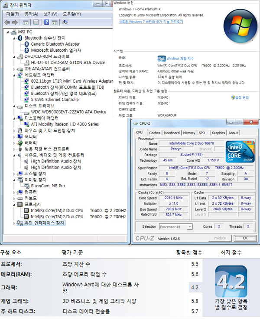Screen dimensions: 260x319
Task: Switch to the Caches tab in CPU-Z
Action: pos(155,133)
